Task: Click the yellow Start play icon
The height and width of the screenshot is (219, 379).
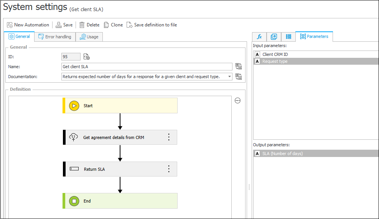Action: 74,106
